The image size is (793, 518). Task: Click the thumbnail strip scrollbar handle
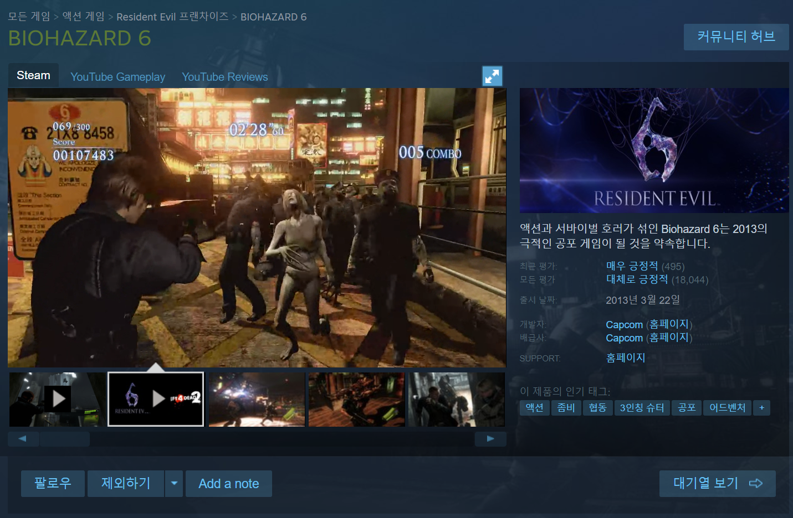(x=65, y=439)
